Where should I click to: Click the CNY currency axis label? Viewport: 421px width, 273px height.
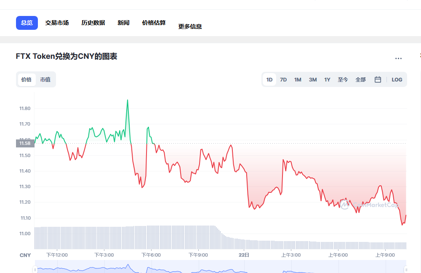(x=25, y=255)
